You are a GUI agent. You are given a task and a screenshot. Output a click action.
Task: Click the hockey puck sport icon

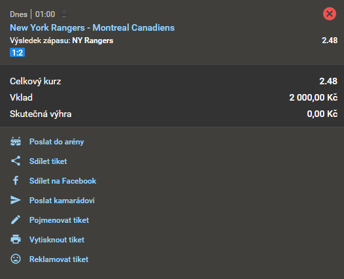pyautogui.click(x=64, y=14)
